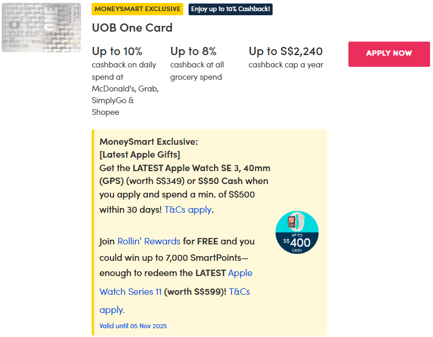Click the '[Latest Apple Gifts]' label
The height and width of the screenshot is (337, 433).
click(140, 154)
